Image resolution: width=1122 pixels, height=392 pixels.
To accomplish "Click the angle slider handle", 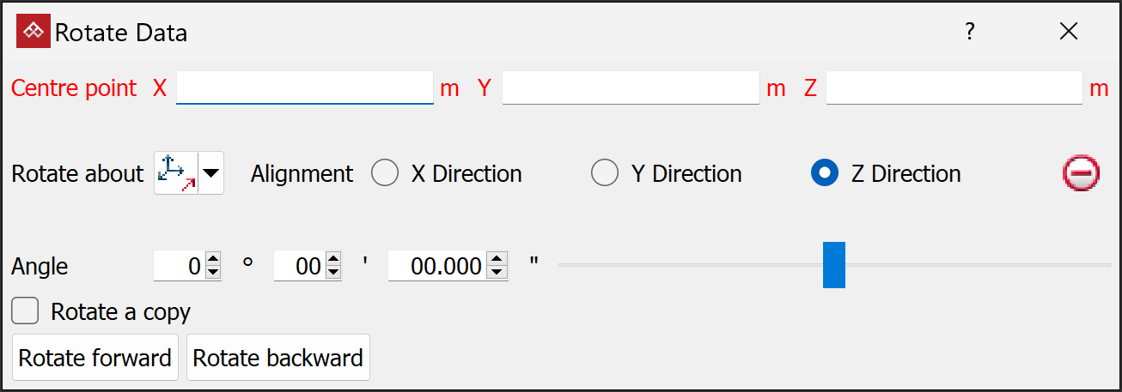I will [x=833, y=265].
